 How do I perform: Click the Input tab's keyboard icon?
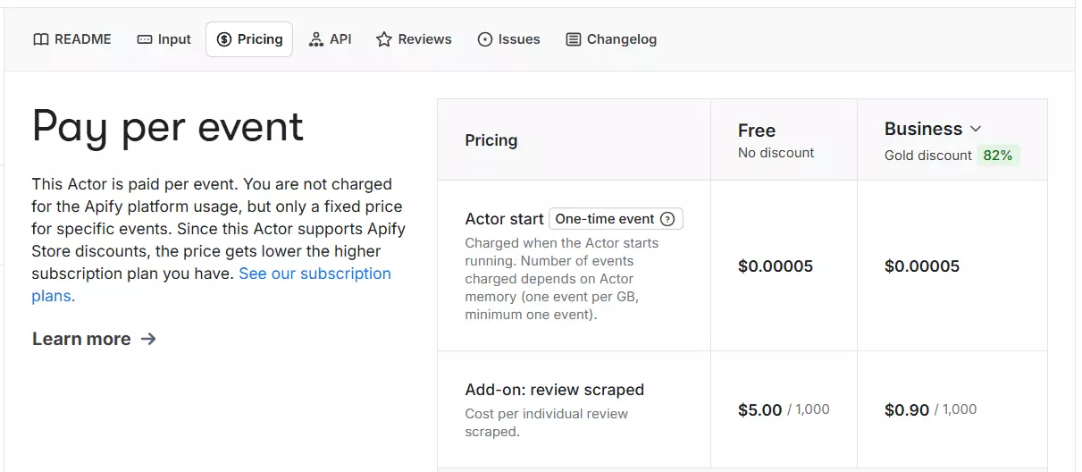(x=145, y=39)
